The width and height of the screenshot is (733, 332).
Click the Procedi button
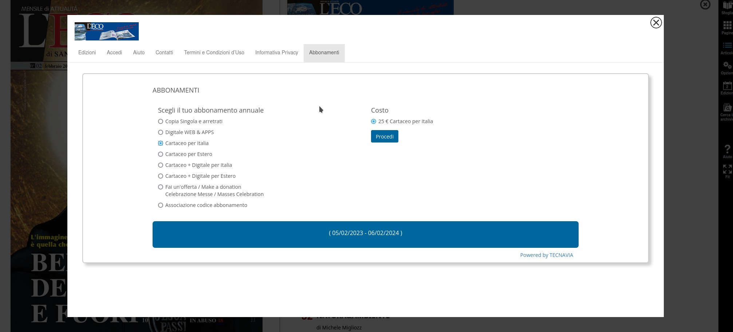point(385,136)
